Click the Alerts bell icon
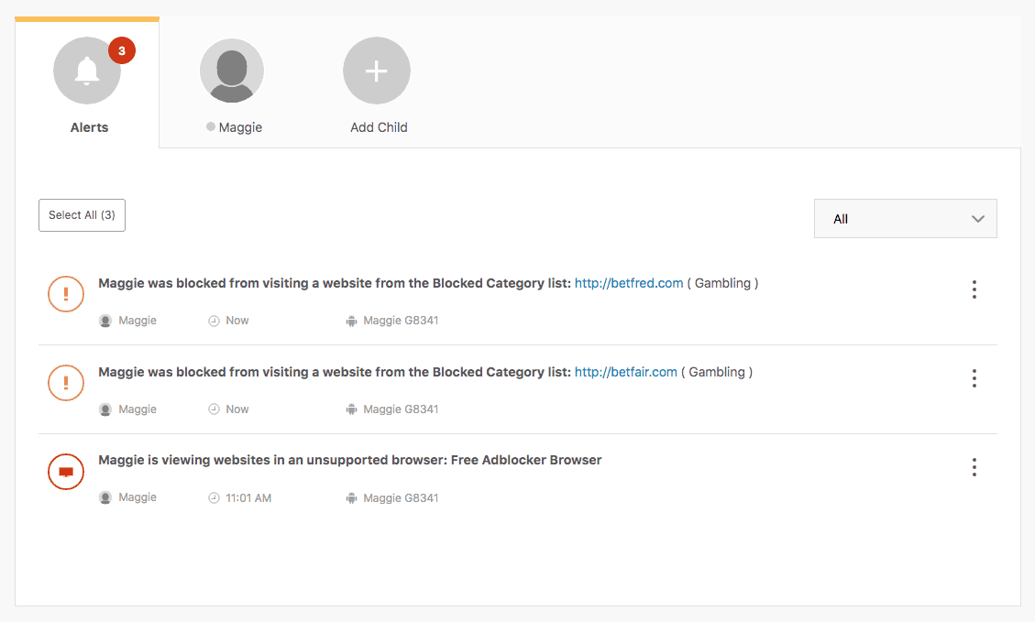1035x622 pixels. tap(87, 71)
